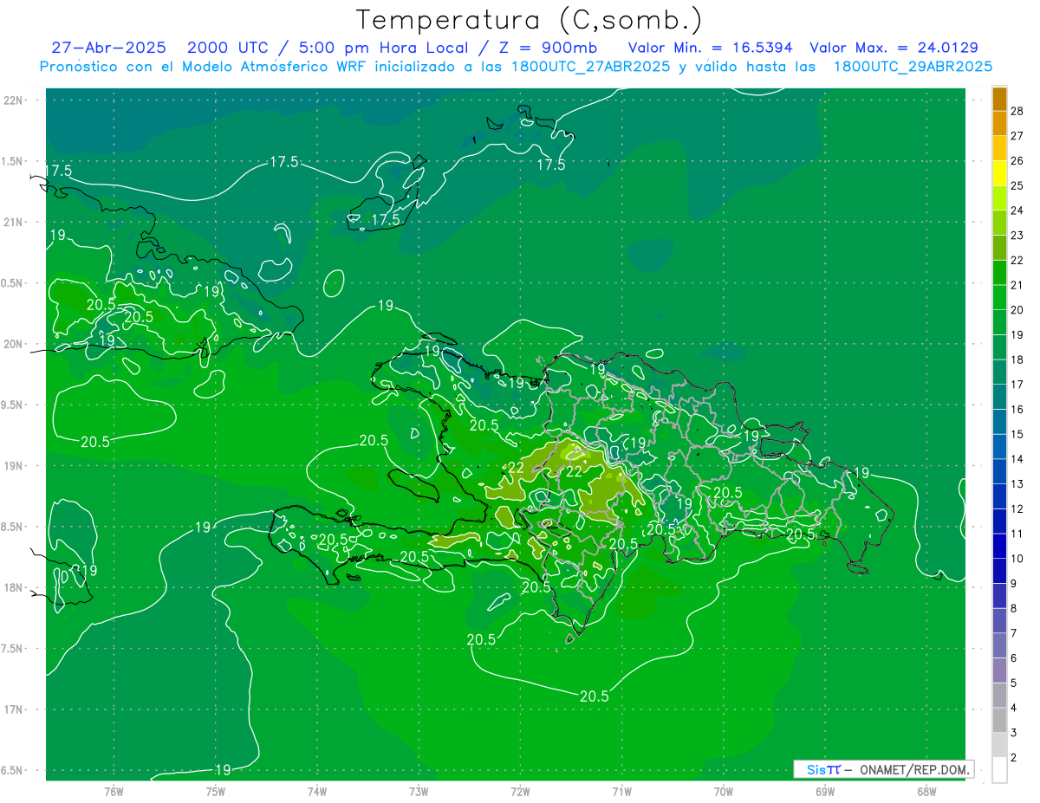Click the "76W" longitude axis label
Image resolution: width=1040 pixels, height=803 pixels.
(114, 791)
